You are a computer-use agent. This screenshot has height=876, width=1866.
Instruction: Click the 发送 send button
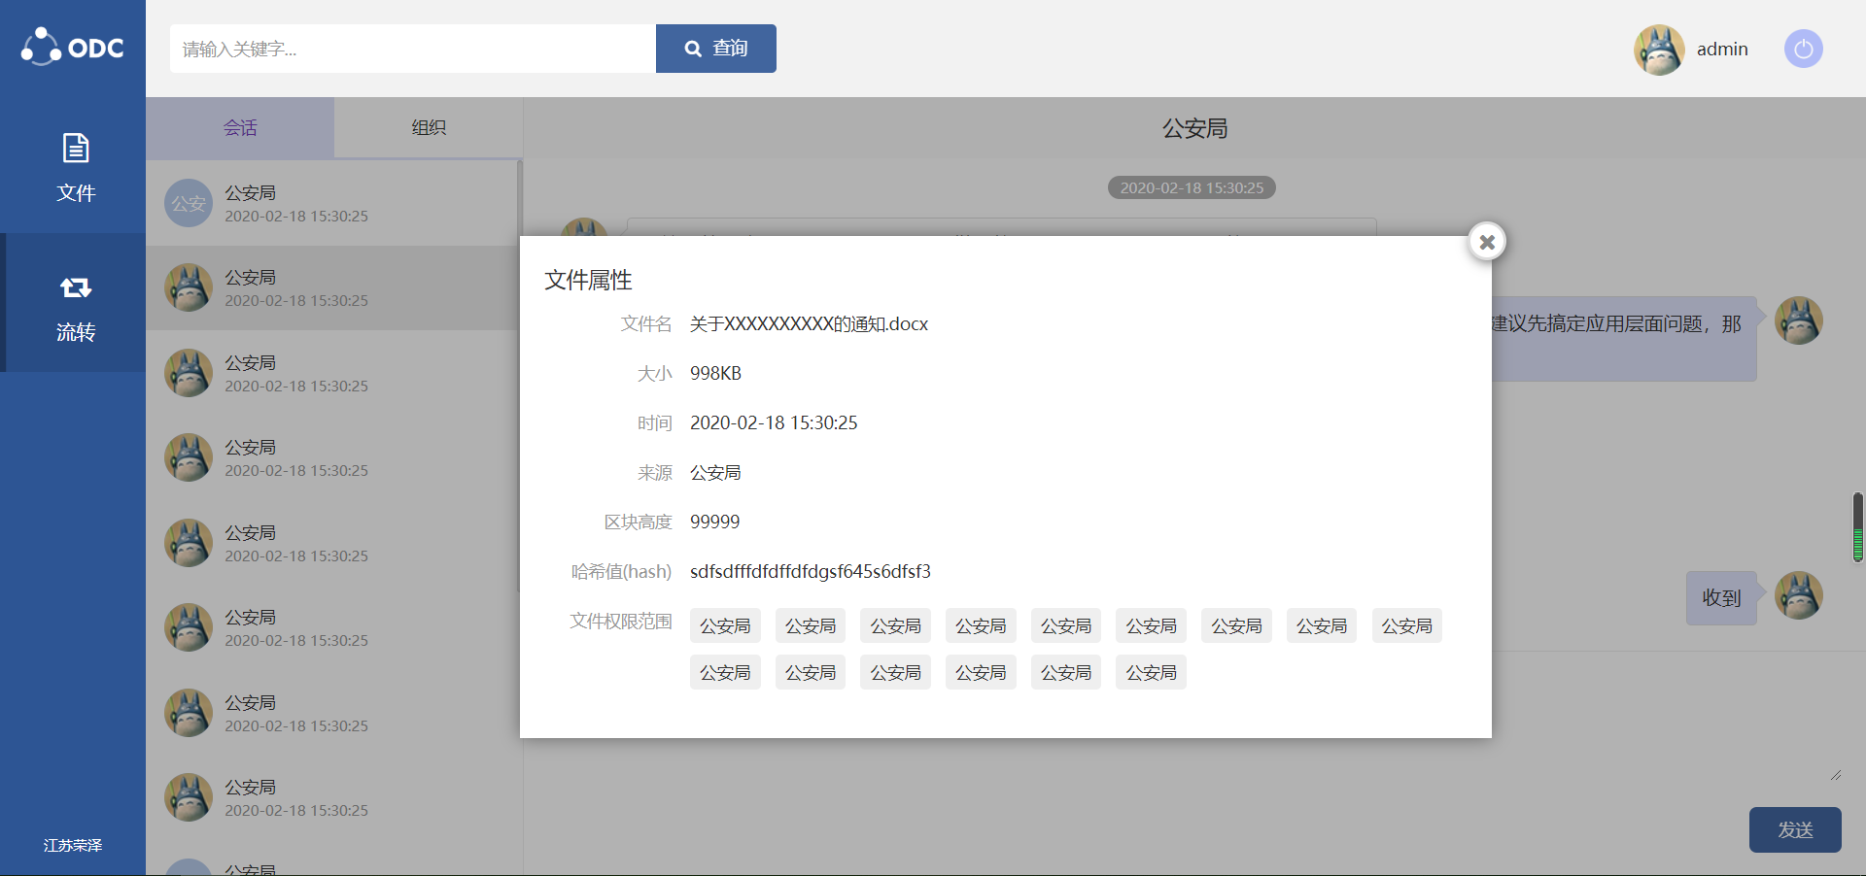1795,830
